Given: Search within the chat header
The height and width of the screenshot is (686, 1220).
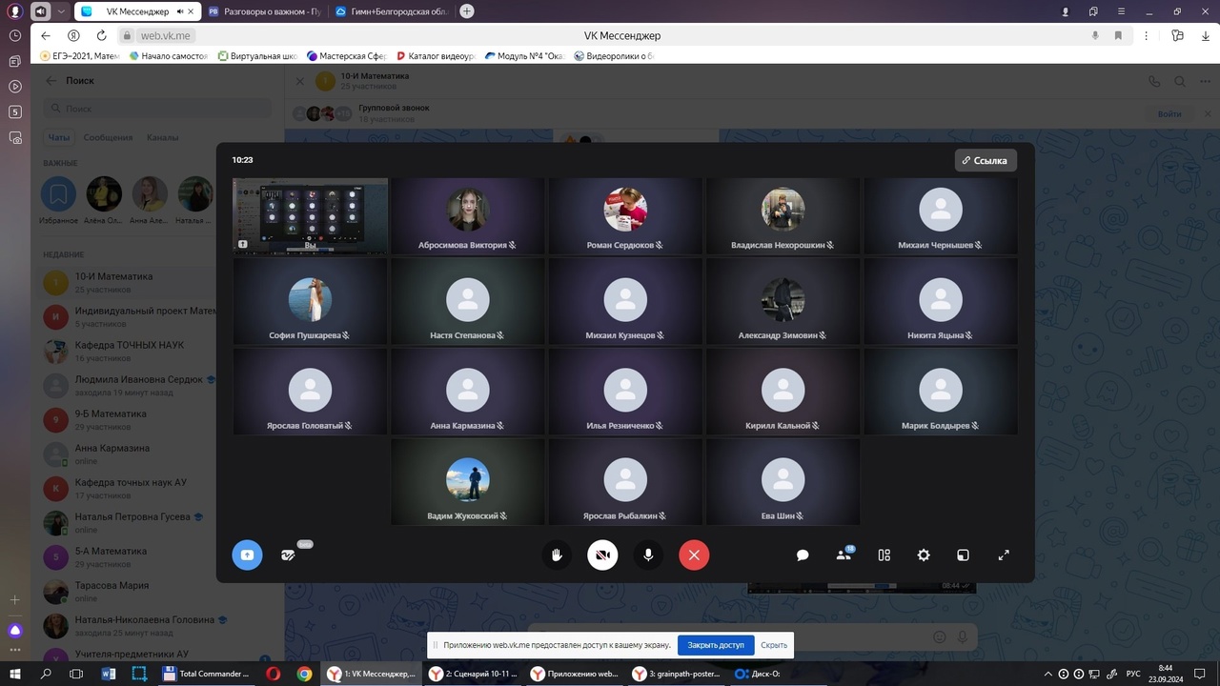Looking at the screenshot, I should 1180,82.
